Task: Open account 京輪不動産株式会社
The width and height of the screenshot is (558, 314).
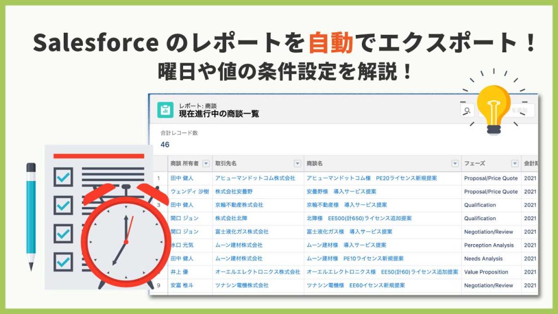Action: coord(239,205)
